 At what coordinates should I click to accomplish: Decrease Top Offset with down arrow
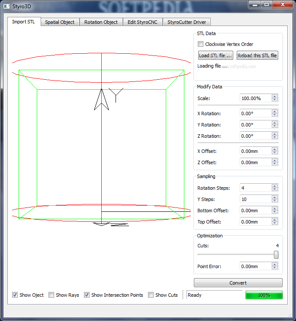275,224
